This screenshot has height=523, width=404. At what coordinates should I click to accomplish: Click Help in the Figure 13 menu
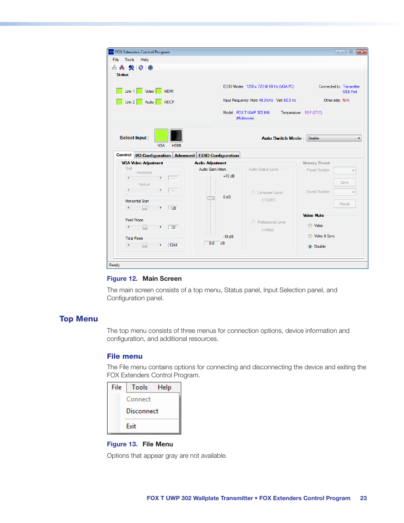(x=164, y=387)
